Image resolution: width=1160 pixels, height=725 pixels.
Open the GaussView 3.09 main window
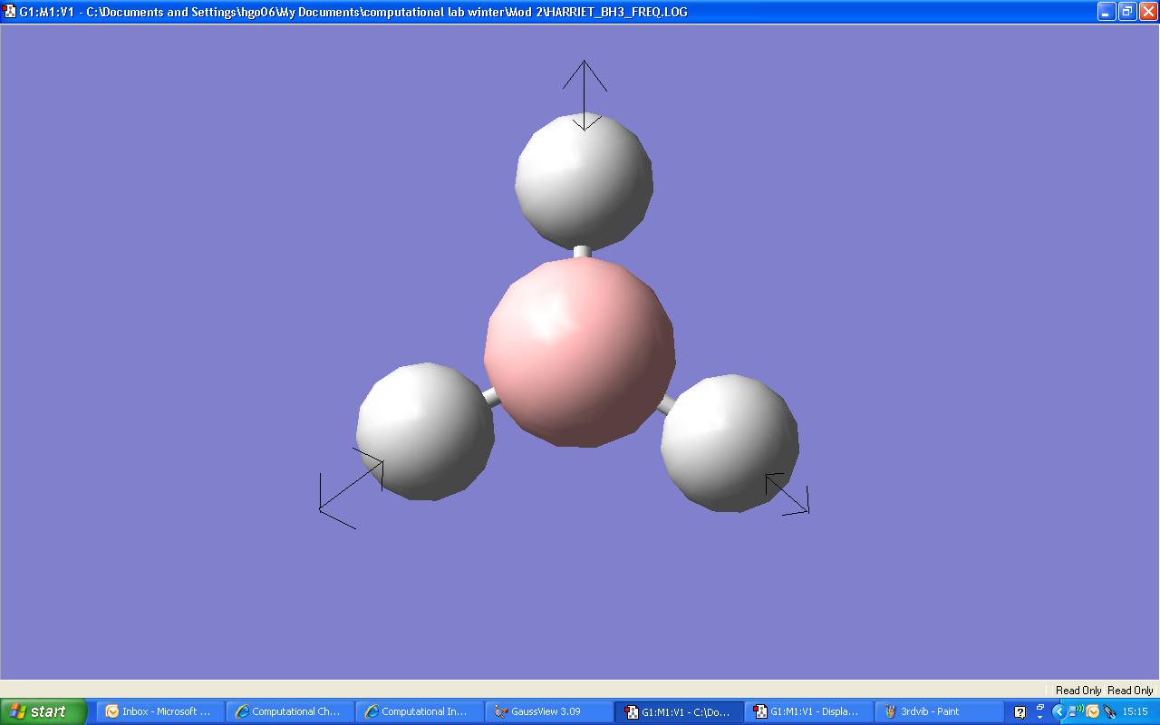click(x=548, y=711)
